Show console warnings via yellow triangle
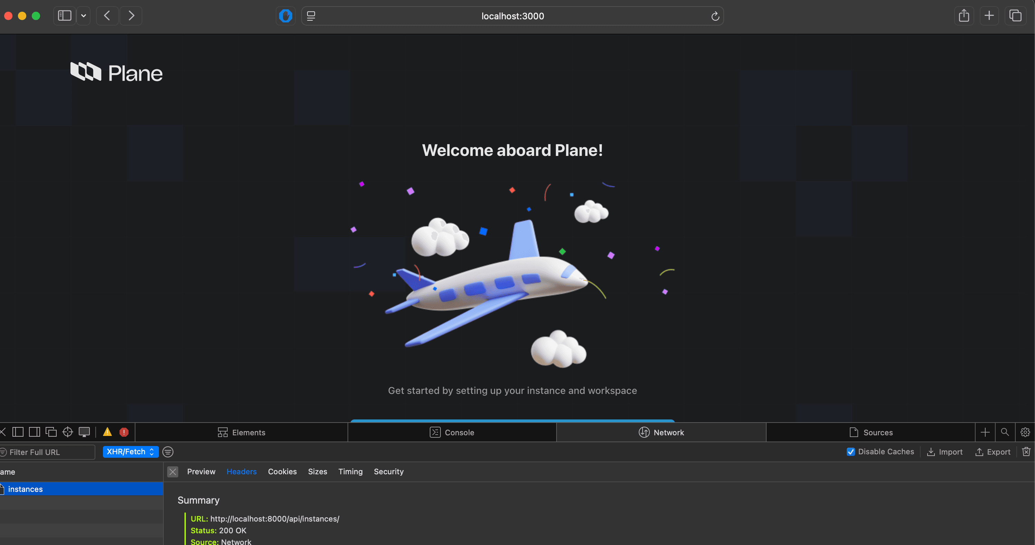The width and height of the screenshot is (1035, 545). [x=107, y=432]
